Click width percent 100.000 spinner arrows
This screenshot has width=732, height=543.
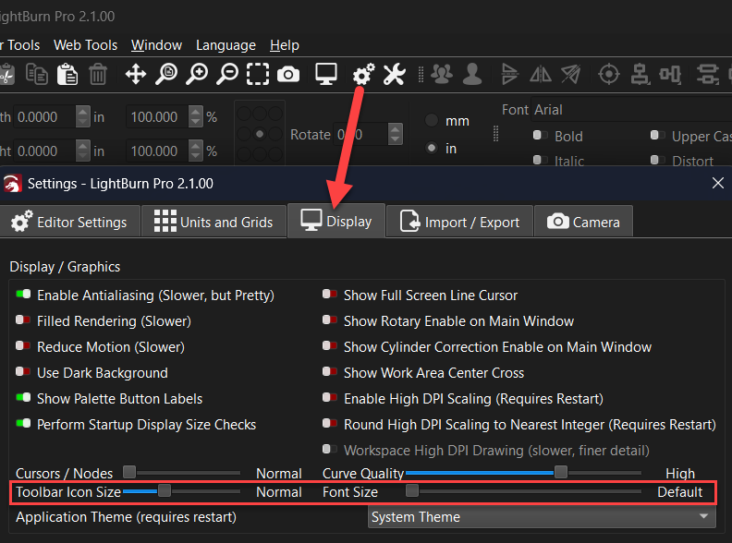196,116
